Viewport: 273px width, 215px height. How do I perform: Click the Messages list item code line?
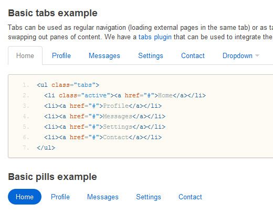(104, 116)
